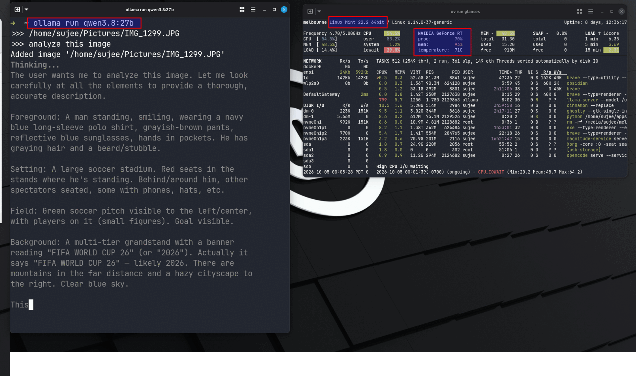Click the 'nvme0n1p2' disk row

336,133
